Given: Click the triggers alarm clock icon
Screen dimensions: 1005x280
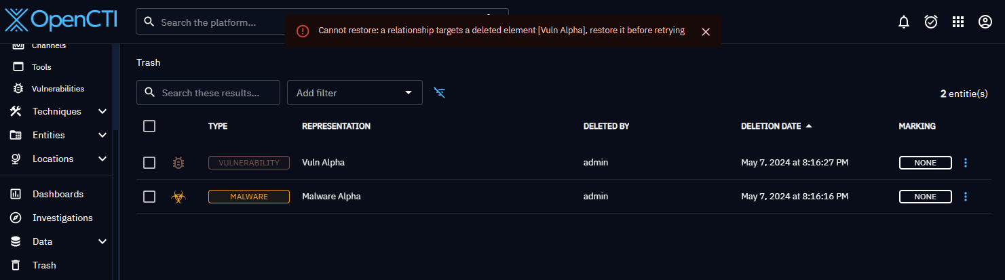Looking at the screenshot, I should coord(931,22).
